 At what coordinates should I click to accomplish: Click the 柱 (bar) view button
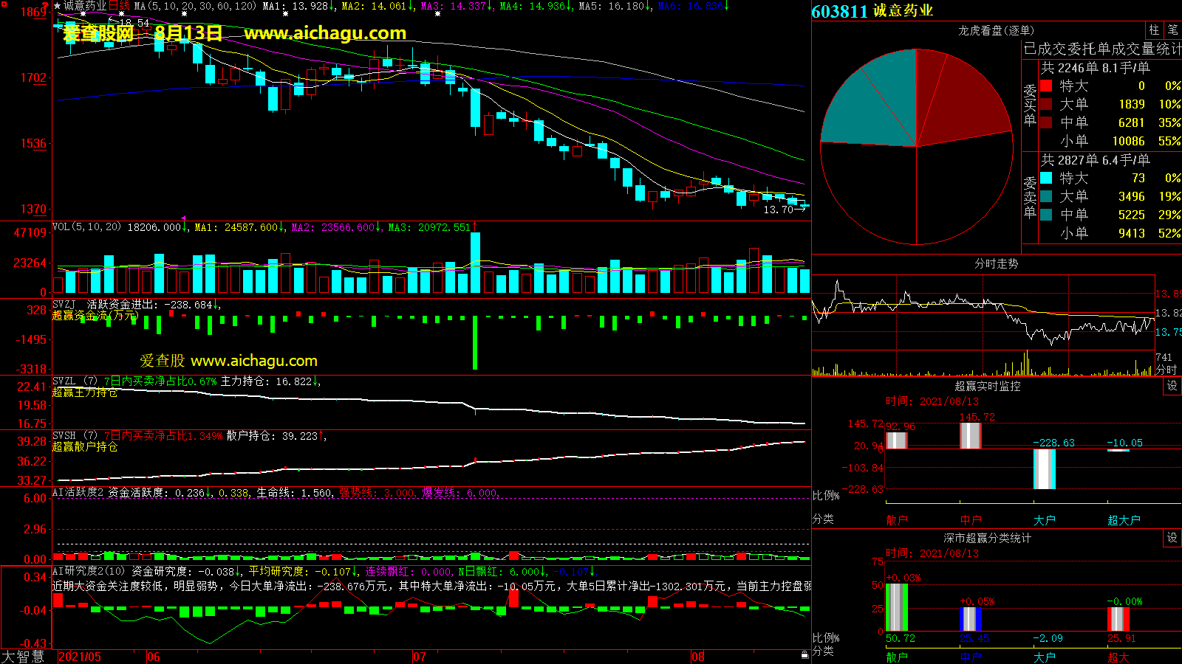[1154, 30]
